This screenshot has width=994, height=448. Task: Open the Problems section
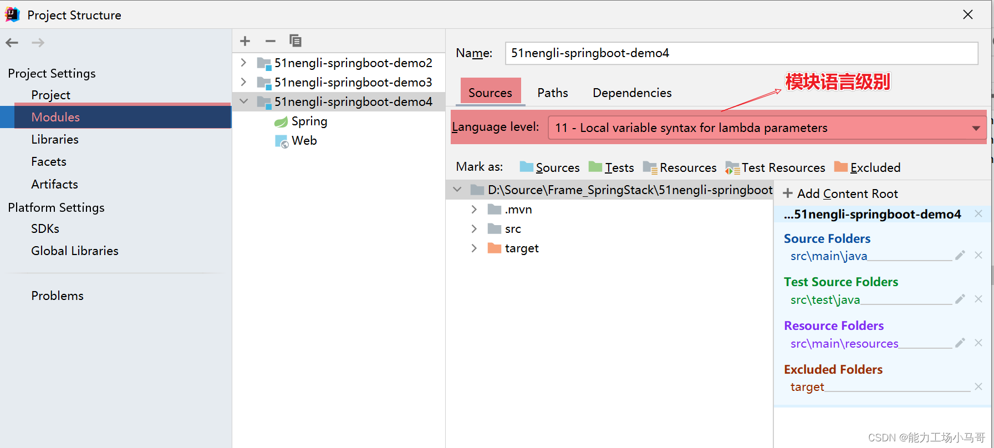(x=57, y=296)
